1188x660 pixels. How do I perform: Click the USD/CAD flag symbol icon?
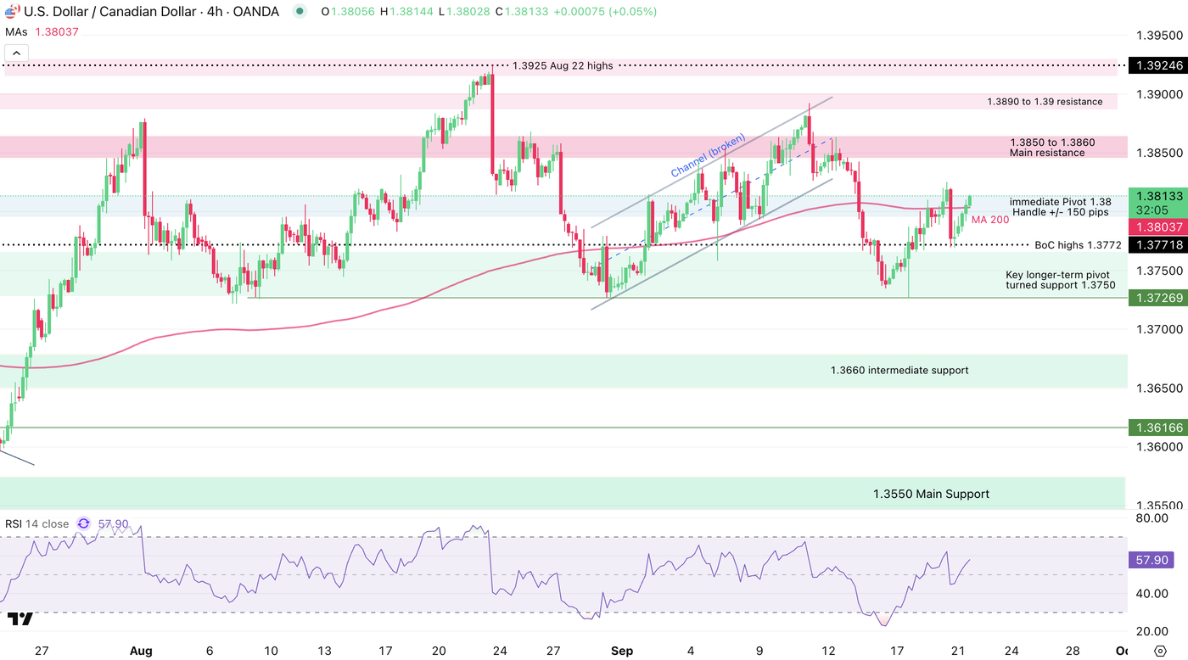(12, 11)
